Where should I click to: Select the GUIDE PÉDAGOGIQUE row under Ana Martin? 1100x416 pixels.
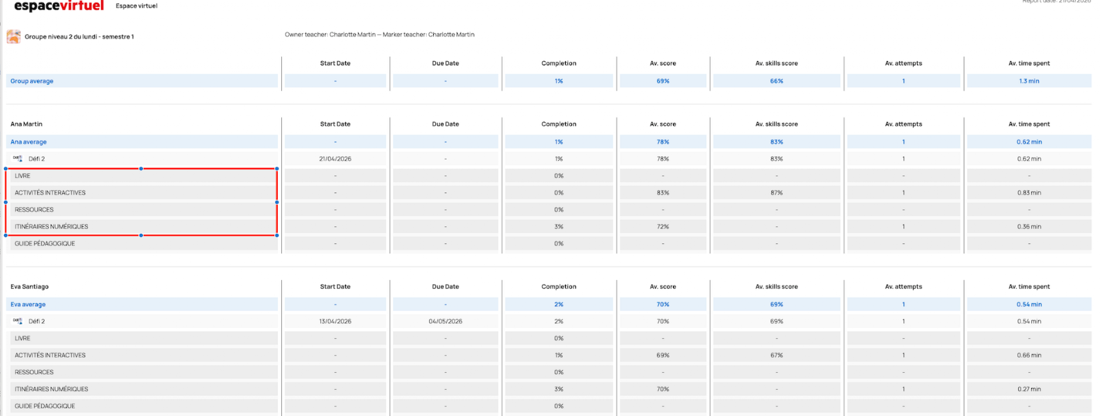pyautogui.click(x=45, y=243)
